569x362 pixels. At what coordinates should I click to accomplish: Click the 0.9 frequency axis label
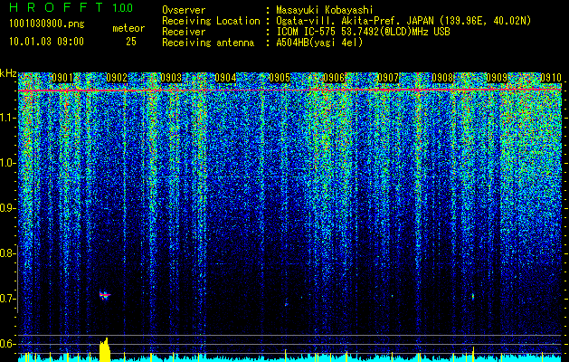click(8, 208)
